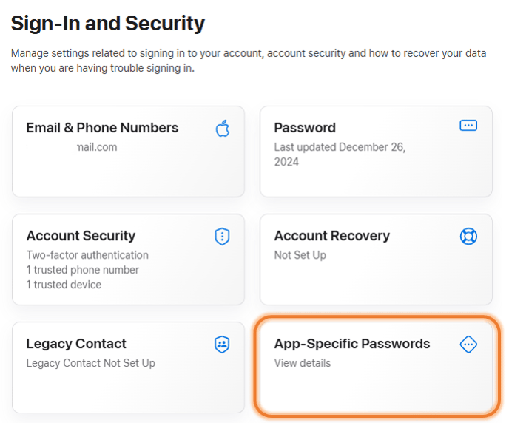The height and width of the screenshot is (434, 509).
Task: Open the Account Recovery heading
Action: pyautogui.click(x=332, y=236)
